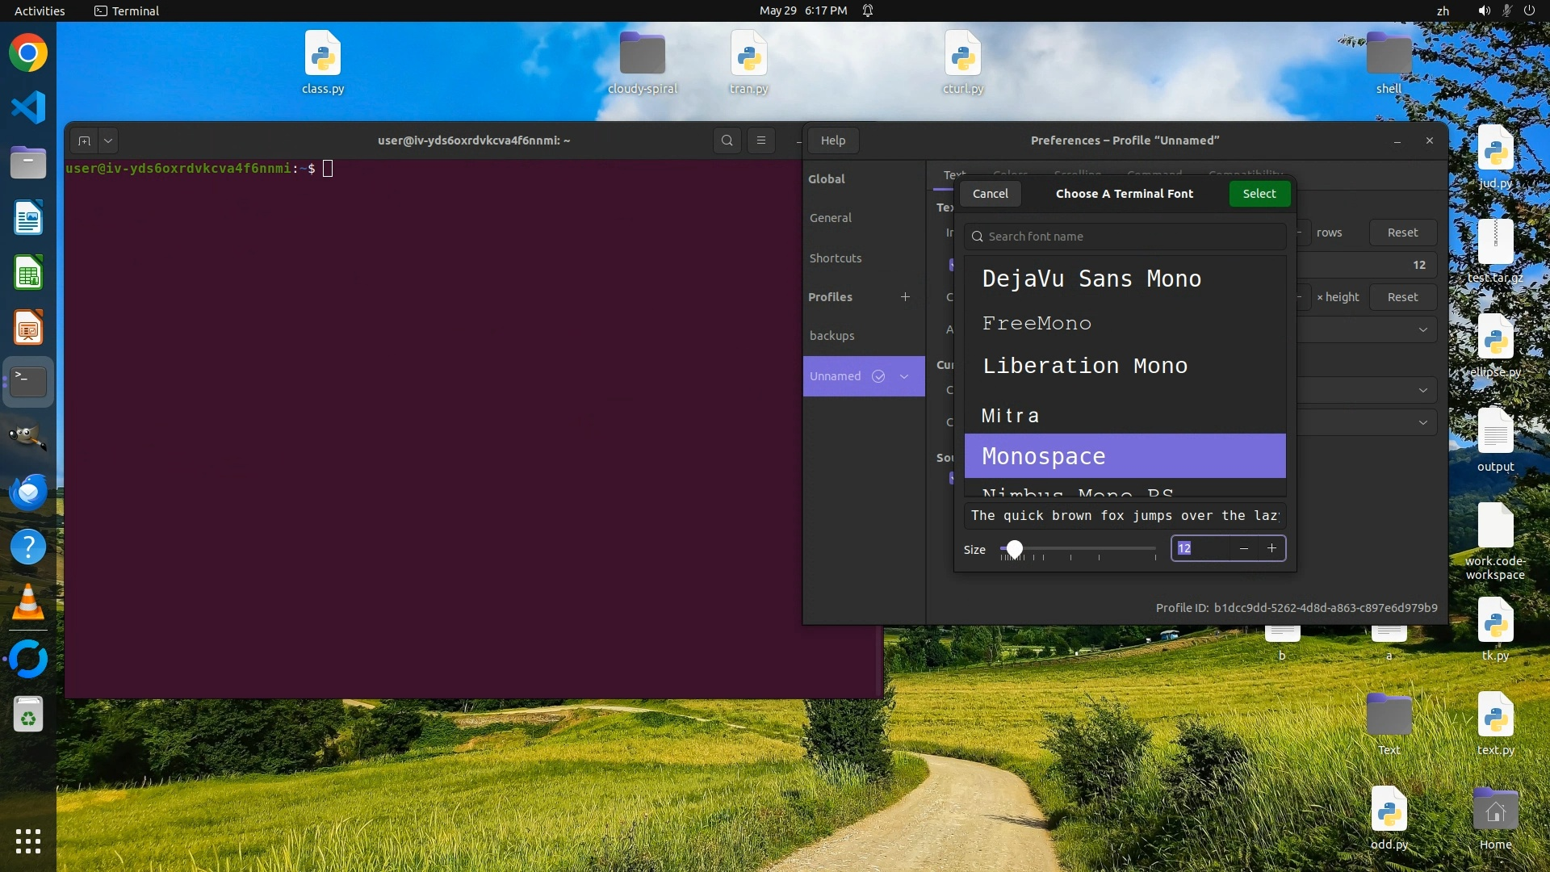The width and height of the screenshot is (1550, 872).
Task: Expand the arrow next to the new tab button
Action: tap(108, 140)
